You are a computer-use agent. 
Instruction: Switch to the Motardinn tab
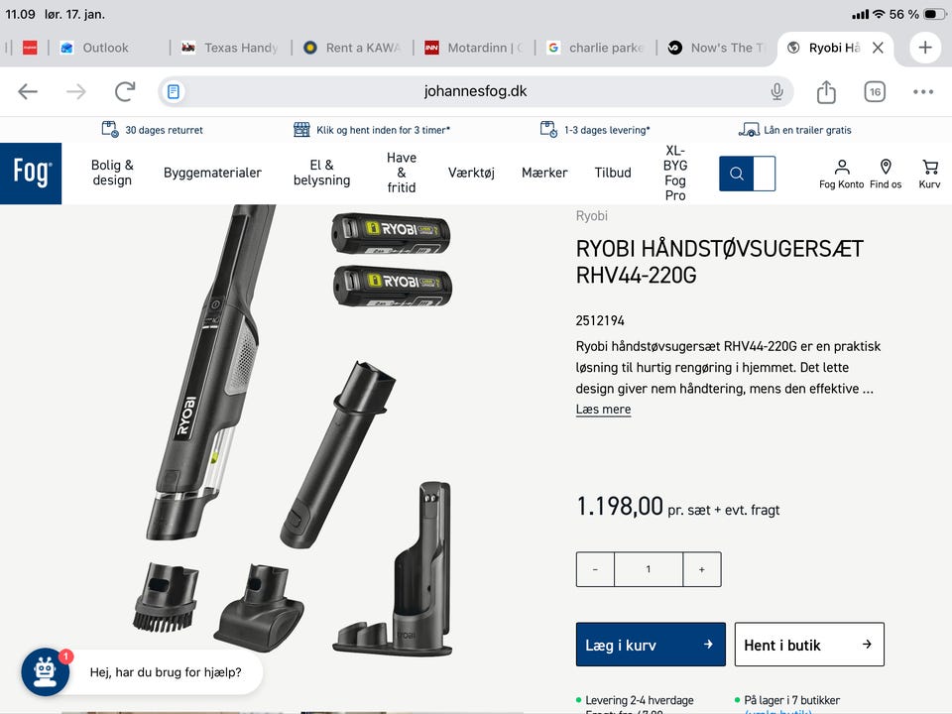[475, 48]
